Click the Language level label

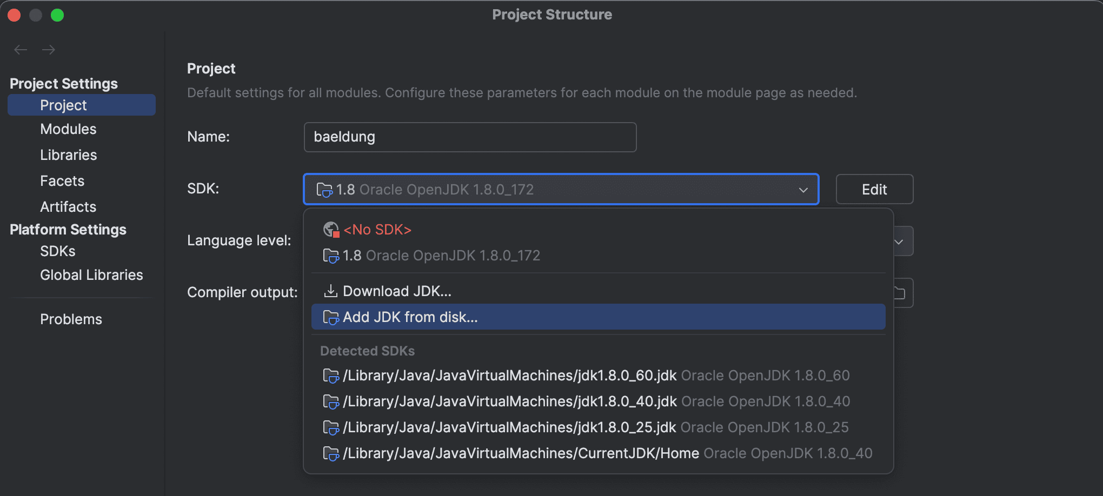point(239,240)
